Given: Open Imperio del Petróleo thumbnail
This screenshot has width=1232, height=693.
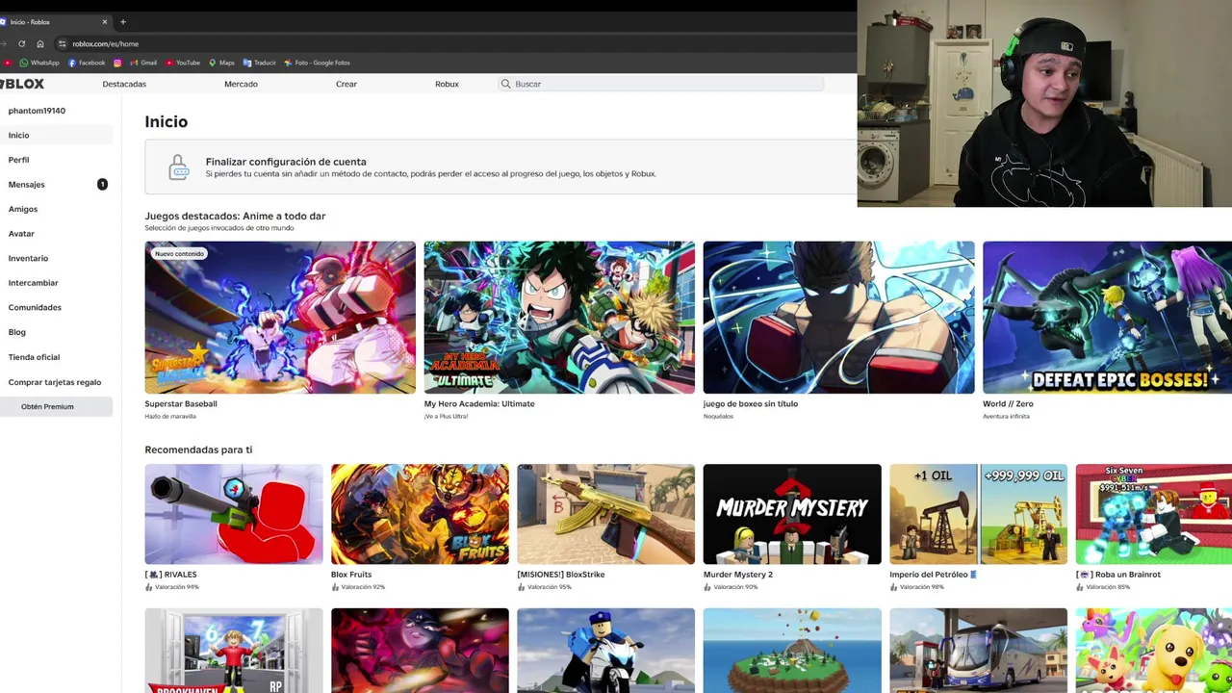Looking at the screenshot, I should click(x=978, y=514).
